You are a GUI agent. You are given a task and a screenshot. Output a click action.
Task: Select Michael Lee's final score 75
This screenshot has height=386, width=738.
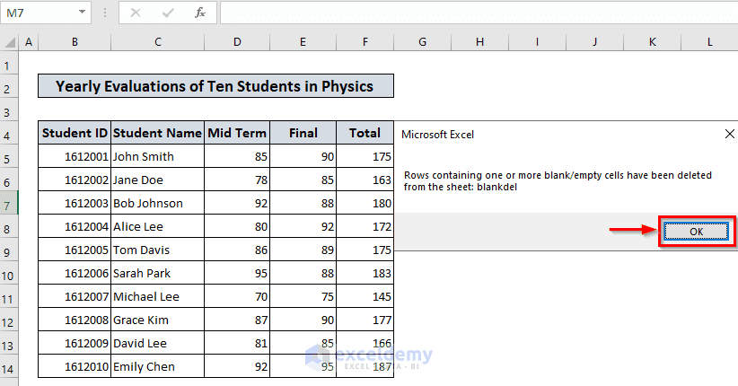[303, 296]
